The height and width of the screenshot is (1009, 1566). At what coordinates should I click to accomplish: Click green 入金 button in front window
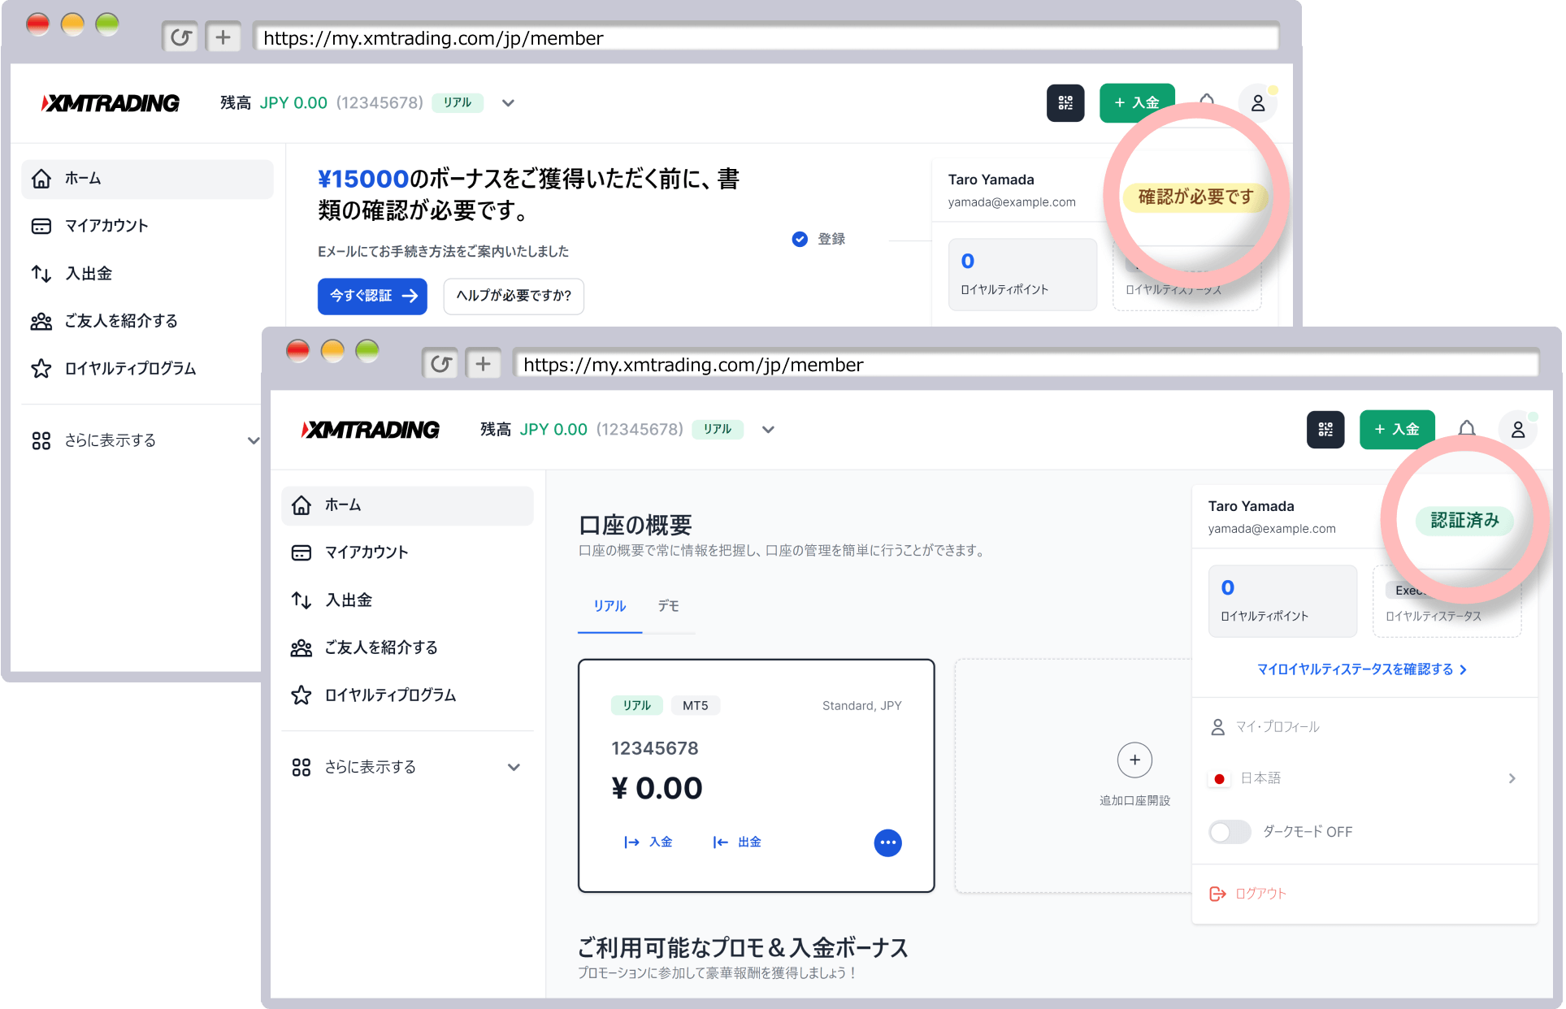click(1397, 430)
